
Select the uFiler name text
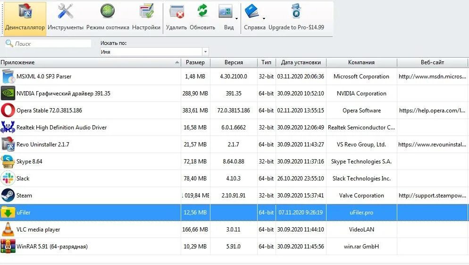pyautogui.click(x=24, y=212)
